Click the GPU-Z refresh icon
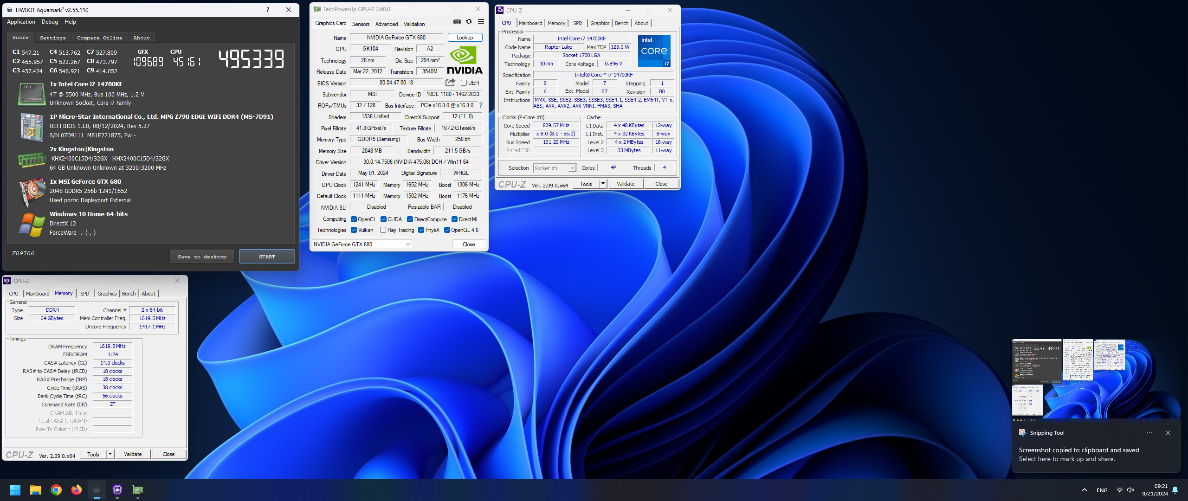 pyautogui.click(x=469, y=21)
